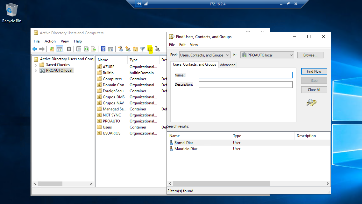The height and width of the screenshot is (204, 362).
Task: Click the Builtin folder icon
Action: click(x=99, y=73)
